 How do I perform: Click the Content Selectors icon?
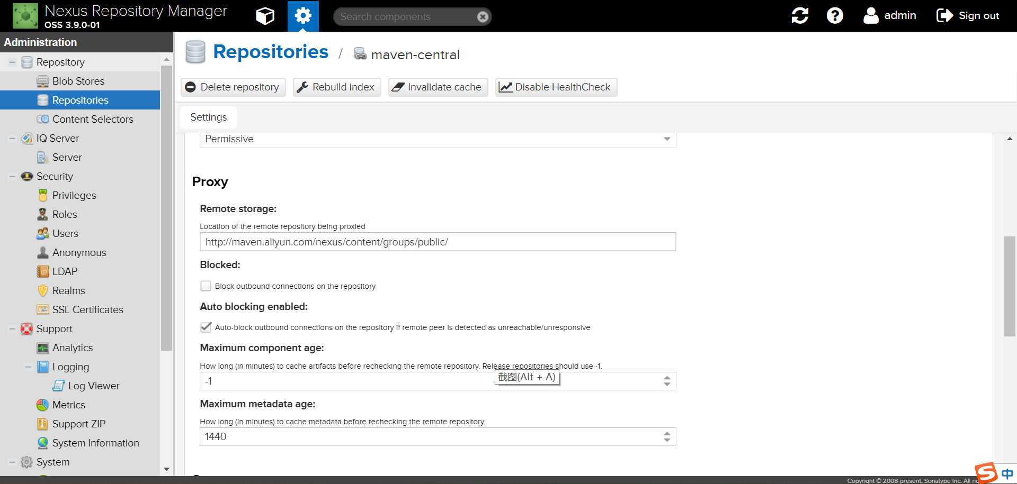42,119
